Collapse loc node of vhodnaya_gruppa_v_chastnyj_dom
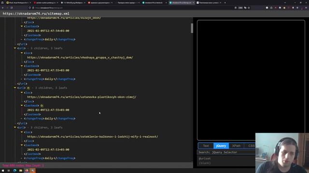This screenshot has width=309, height=173. pos(22,53)
